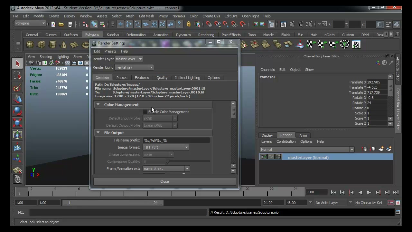Open the Contribution menu in layer editor
412x232 pixels.
tap(286, 141)
